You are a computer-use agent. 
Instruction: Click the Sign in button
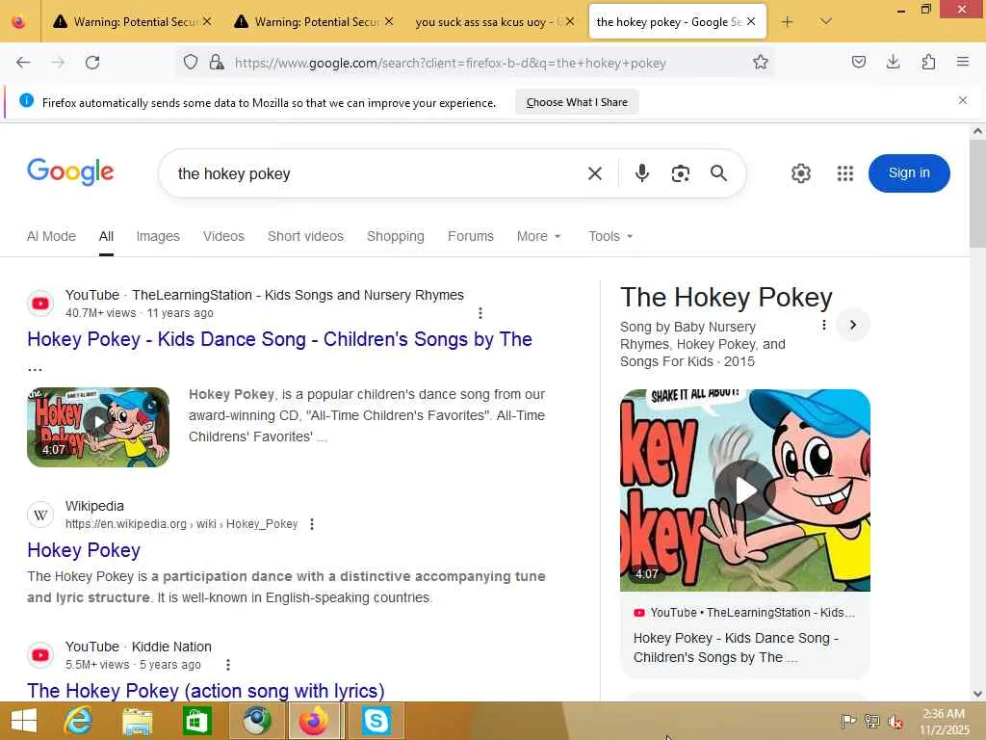(909, 173)
